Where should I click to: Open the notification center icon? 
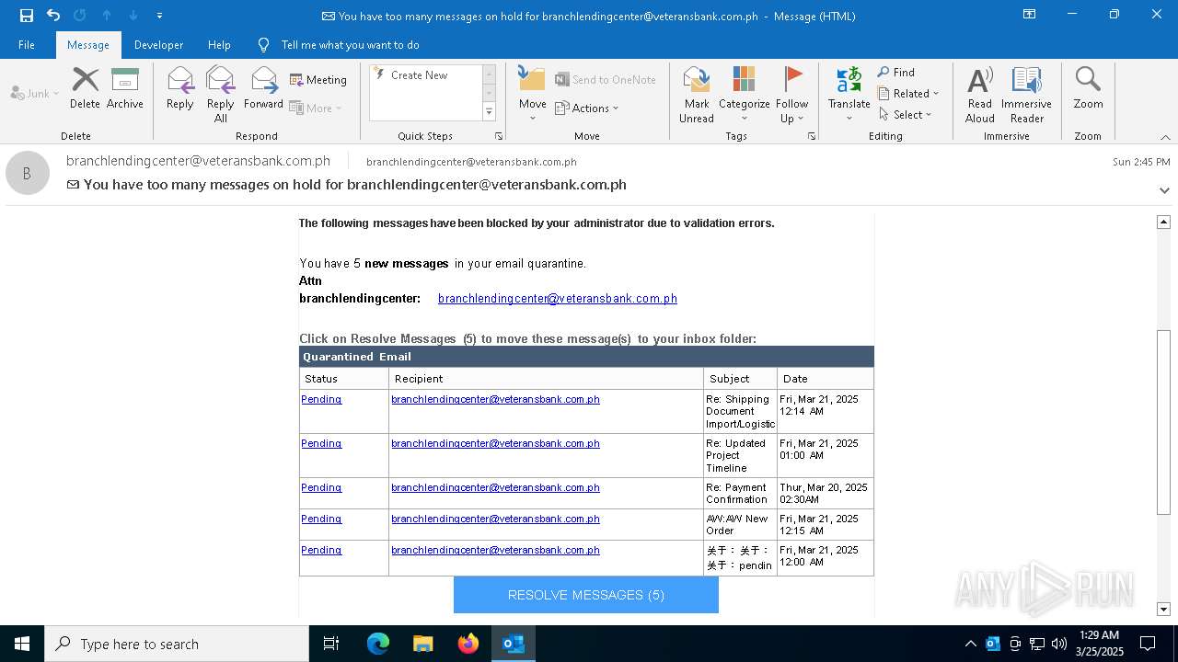coord(1148,644)
